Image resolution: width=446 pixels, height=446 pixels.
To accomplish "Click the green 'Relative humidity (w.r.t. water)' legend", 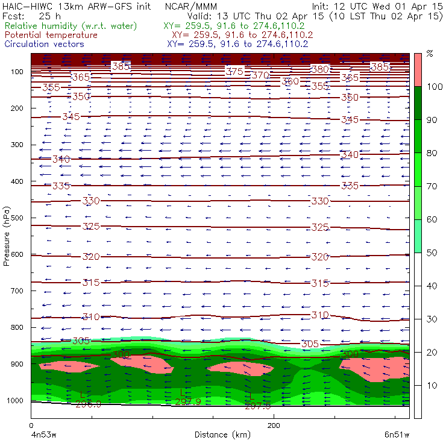I will tap(71, 26).
